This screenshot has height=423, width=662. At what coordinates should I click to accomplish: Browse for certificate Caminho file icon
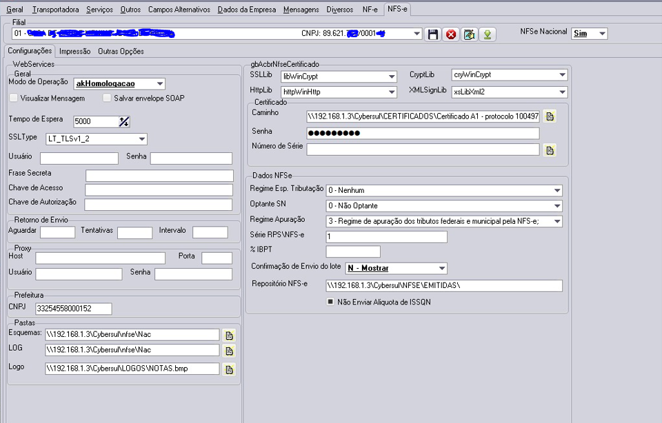point(550,116)
